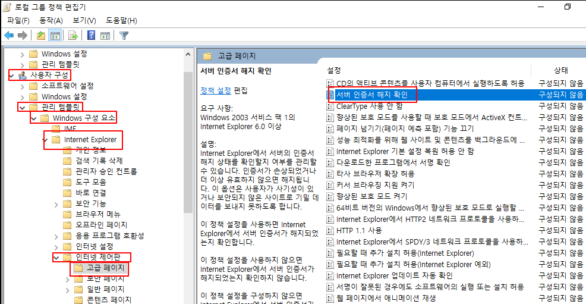This screenshot has height=304, width=586.
Task: Select 'Internet Explorer 기본 설정 복원 허용 안 함'
Action: (405, 152)
